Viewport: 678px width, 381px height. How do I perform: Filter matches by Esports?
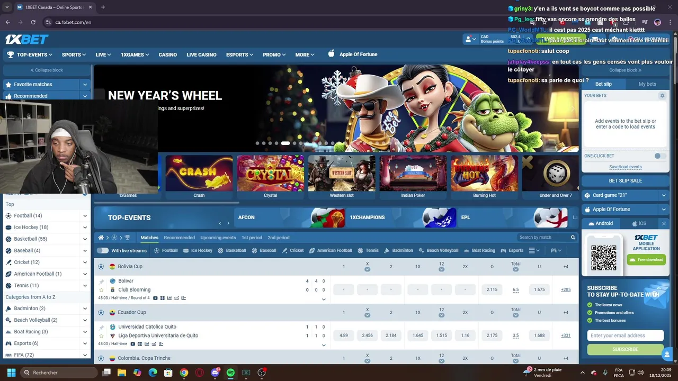point(512,250)
